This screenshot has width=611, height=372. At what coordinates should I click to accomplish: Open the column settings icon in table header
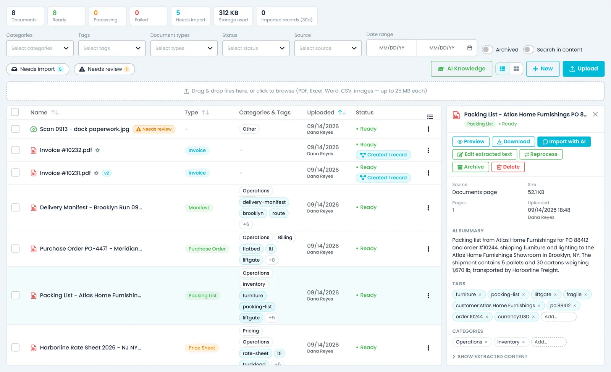[430, 116]
